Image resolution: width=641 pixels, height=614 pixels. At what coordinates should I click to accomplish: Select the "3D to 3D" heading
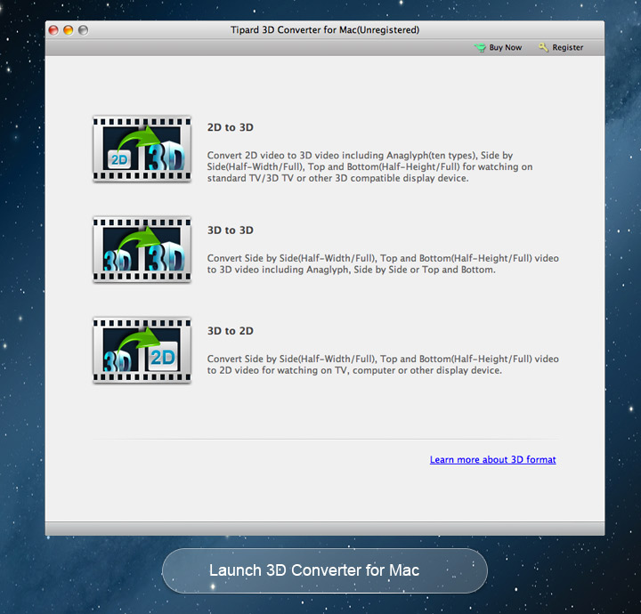pyautogui.click(x=231, y=230)
